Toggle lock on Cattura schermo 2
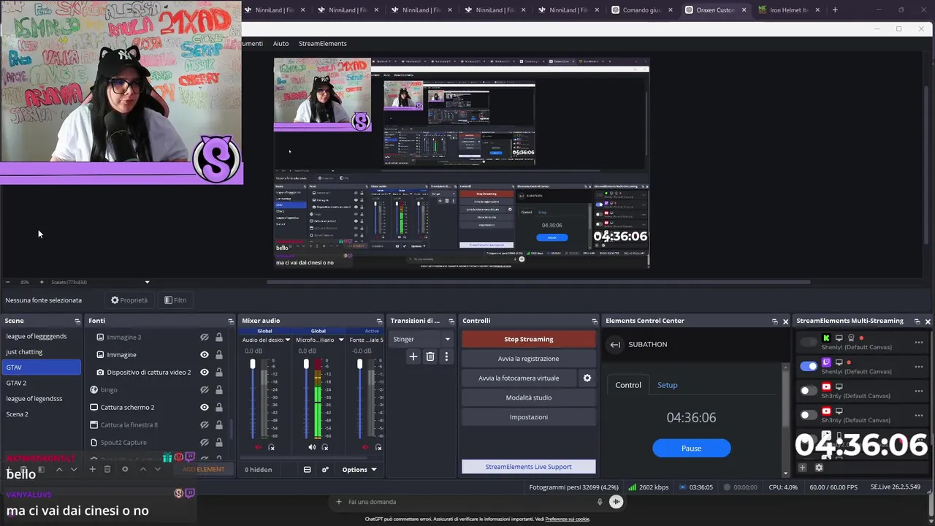Image resolution: width=935 pixels, height=526 pixels. pyautogui.click(x=218, y=407)
